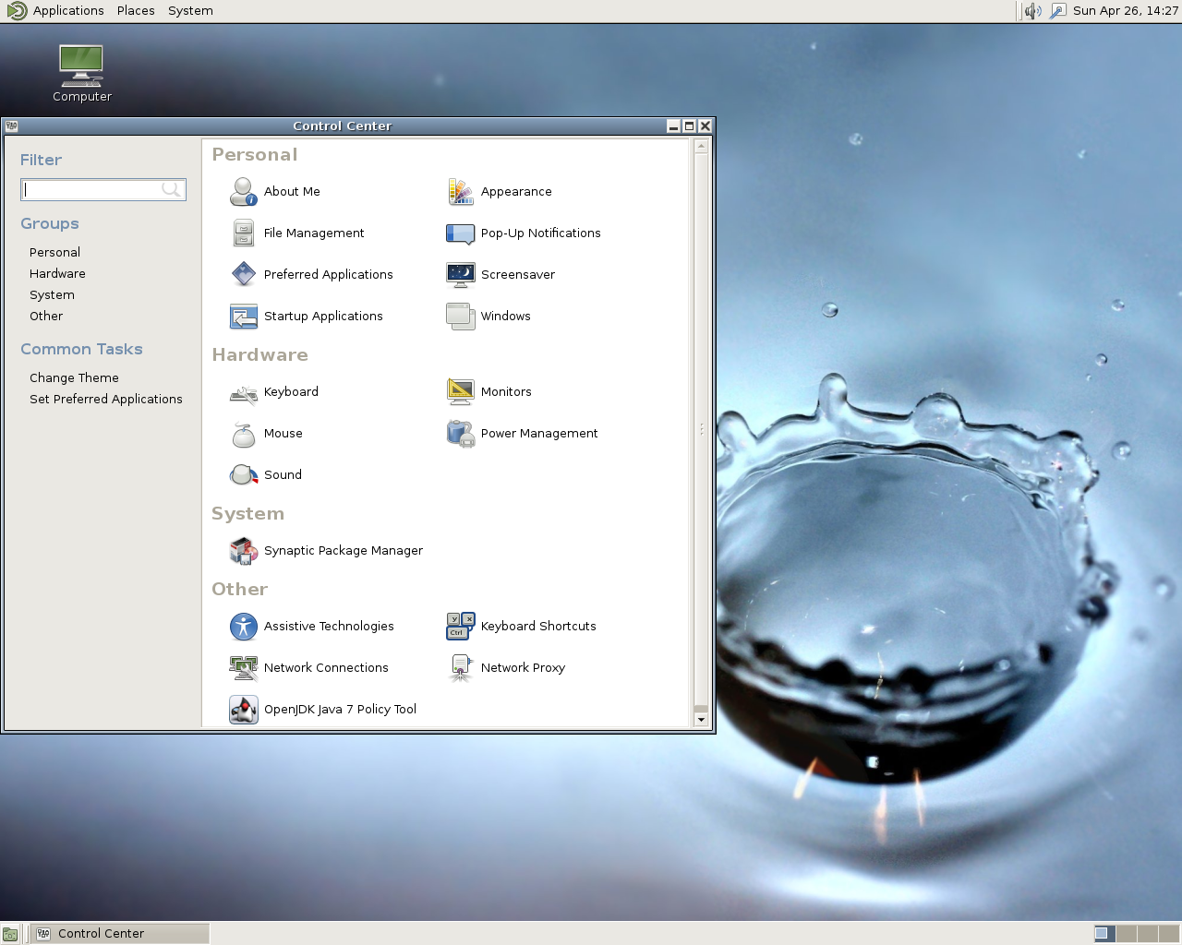1182x945 pixels.
Task: Click the volume speaker tray icon
Action: (x=1032, y=11)
